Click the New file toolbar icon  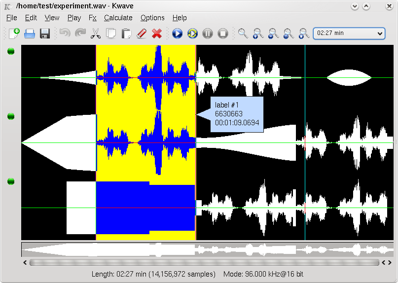coord(14,34)
